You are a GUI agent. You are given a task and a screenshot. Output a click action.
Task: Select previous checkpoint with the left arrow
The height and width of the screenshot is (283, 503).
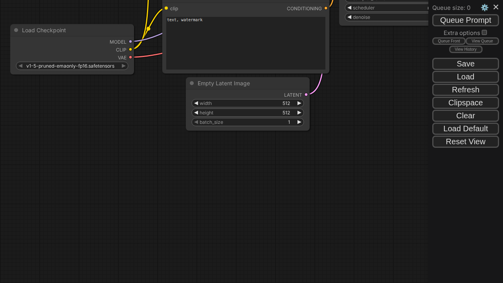(20, 66)
